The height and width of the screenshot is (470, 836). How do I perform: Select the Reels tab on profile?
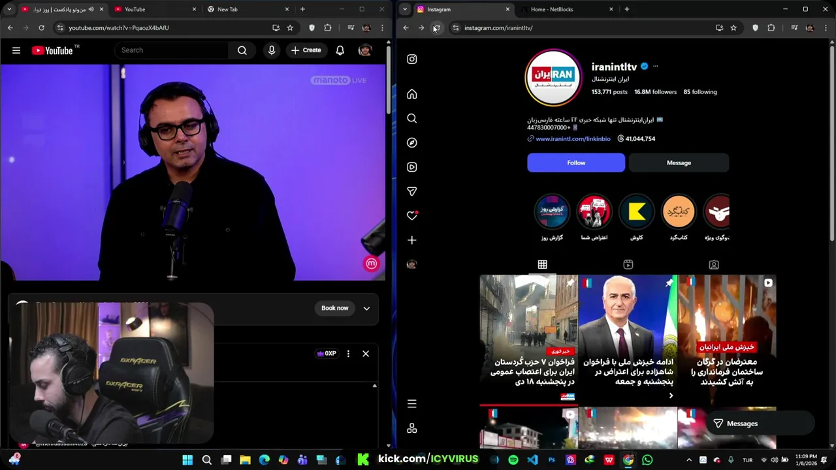click(628, 264)
